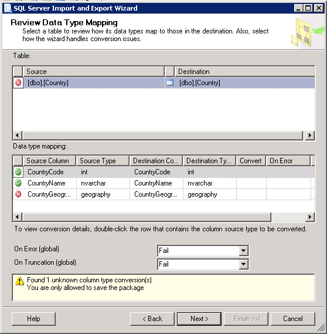Open the On Truncation (global) dropdown
The height and width of the screenshot is (334, 327).
(x=243, y=264)
